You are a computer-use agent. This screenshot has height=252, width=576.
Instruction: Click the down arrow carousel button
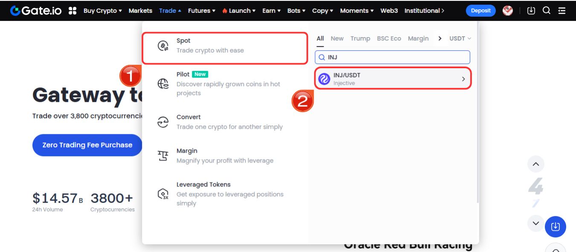536,223
